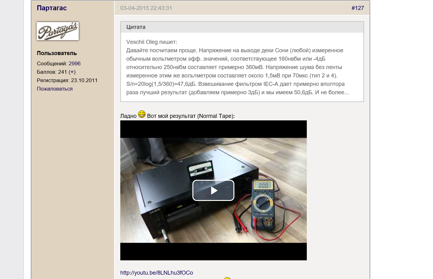The width and height of the screenshot is (433, 279).
Task: Click the 'Veschii Oleg пишет:' quote attribution
Action: click(x=152, y=42)
